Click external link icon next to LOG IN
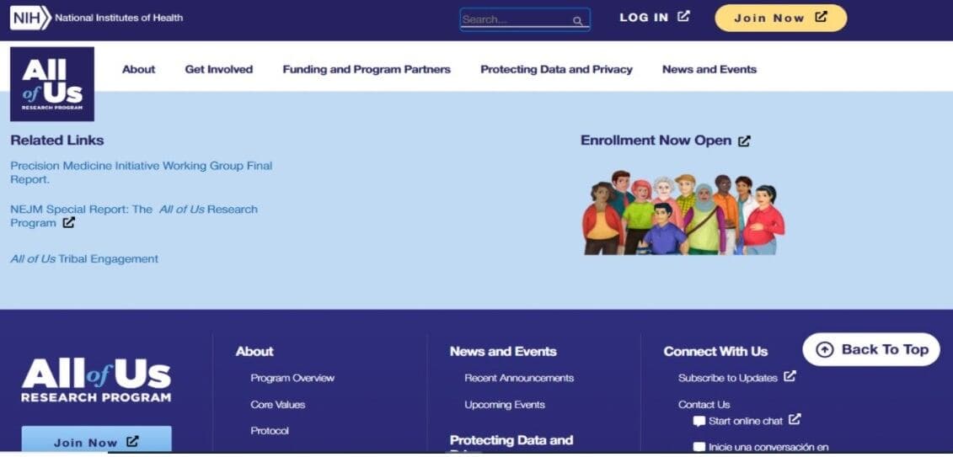 click(x=683, y=16)
